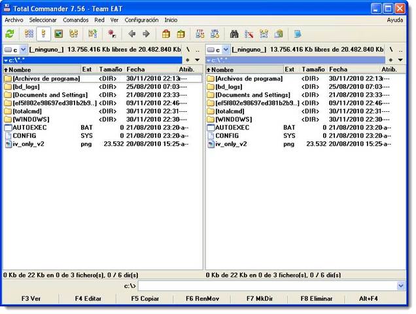416x314 pixels.
Task: Click the unpack files box icon
Action: pyautogui.click(x=181, y=34)
